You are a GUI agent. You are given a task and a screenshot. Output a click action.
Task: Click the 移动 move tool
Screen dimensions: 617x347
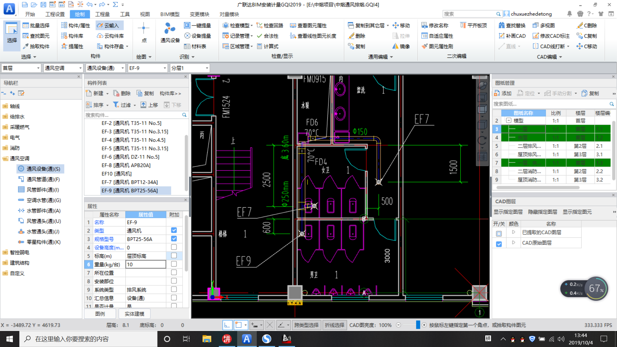pyautogui.click(x=401, y=25)
